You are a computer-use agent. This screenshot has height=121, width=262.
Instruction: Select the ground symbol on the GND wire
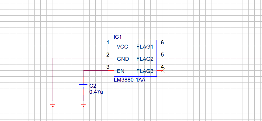click(53, 104)
